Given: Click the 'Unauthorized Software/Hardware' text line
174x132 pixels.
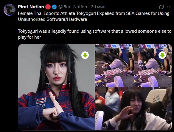Looking at the screenshot, I should tap(52, 19).
